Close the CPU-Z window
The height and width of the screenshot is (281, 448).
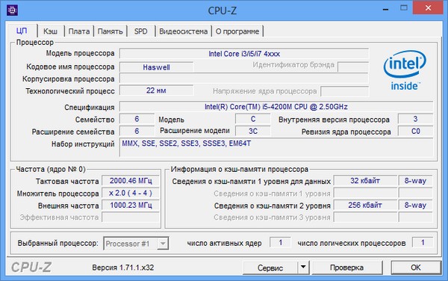[428, 8]
